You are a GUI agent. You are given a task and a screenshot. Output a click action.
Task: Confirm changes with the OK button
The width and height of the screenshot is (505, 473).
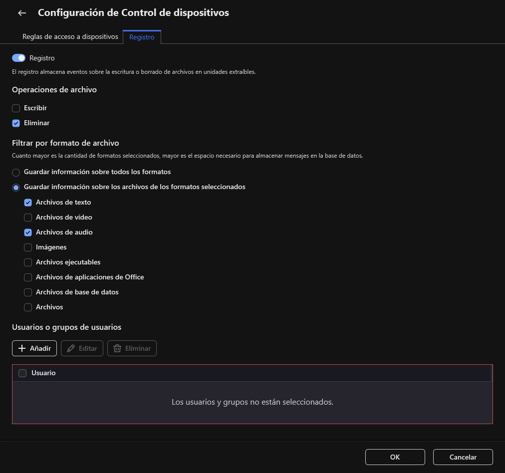(395, 457)
